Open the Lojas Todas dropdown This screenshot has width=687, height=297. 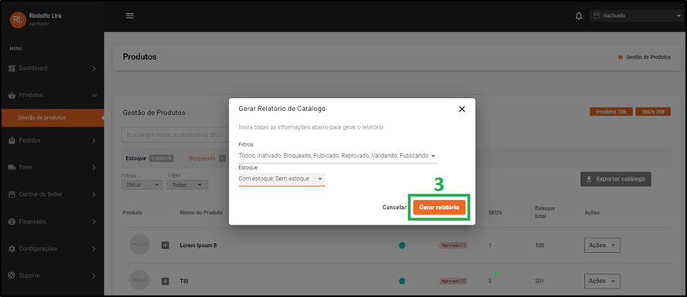[187, 184]
